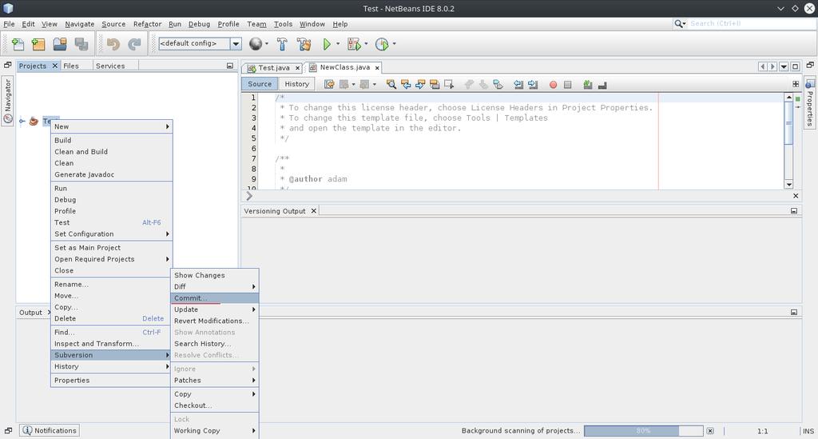Screen dimensions: 818x439
Task: Open the Refactor menu
Action: pyautogui.click(x=147, y=24)
